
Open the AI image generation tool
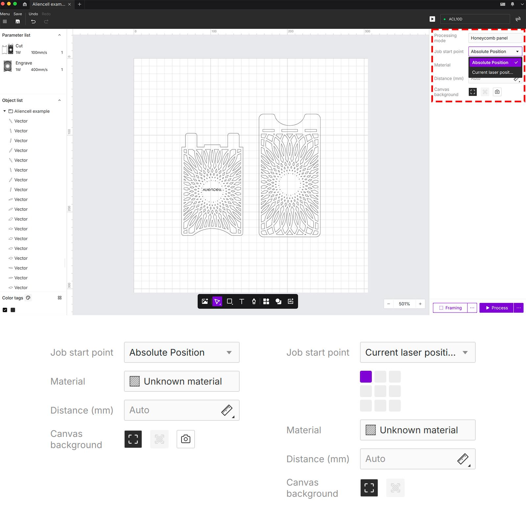[291, 301]
